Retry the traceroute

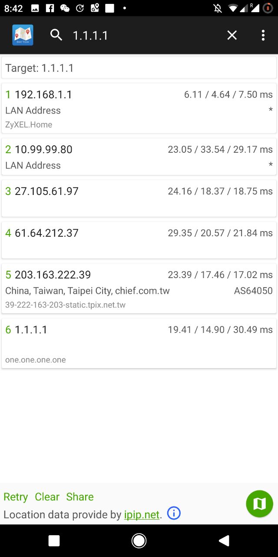coord(16,497)
